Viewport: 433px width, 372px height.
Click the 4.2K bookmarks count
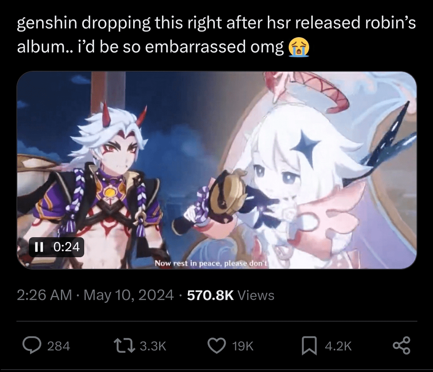point(338,346)
